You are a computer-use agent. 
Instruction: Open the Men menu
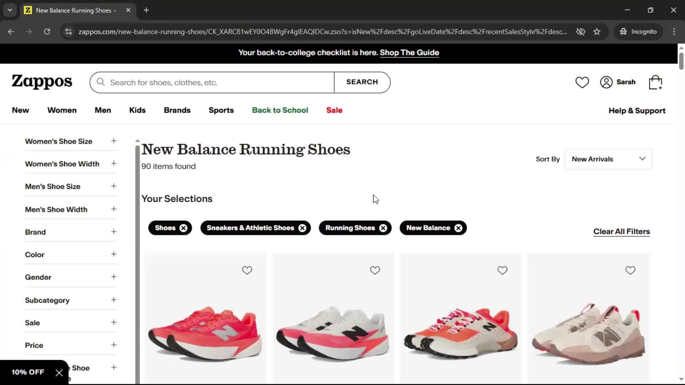click(x=103, y=111)
